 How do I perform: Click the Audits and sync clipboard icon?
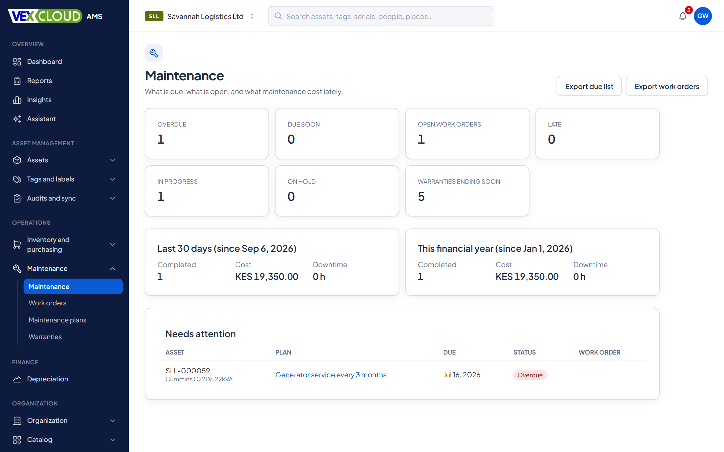[17, 198]
